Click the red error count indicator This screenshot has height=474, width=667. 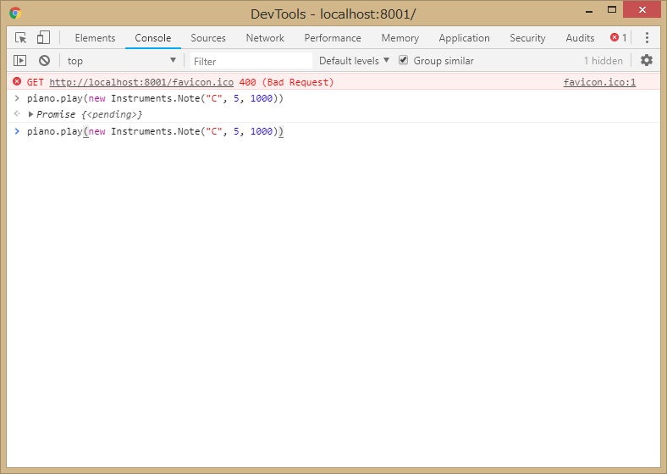[619, 38]
